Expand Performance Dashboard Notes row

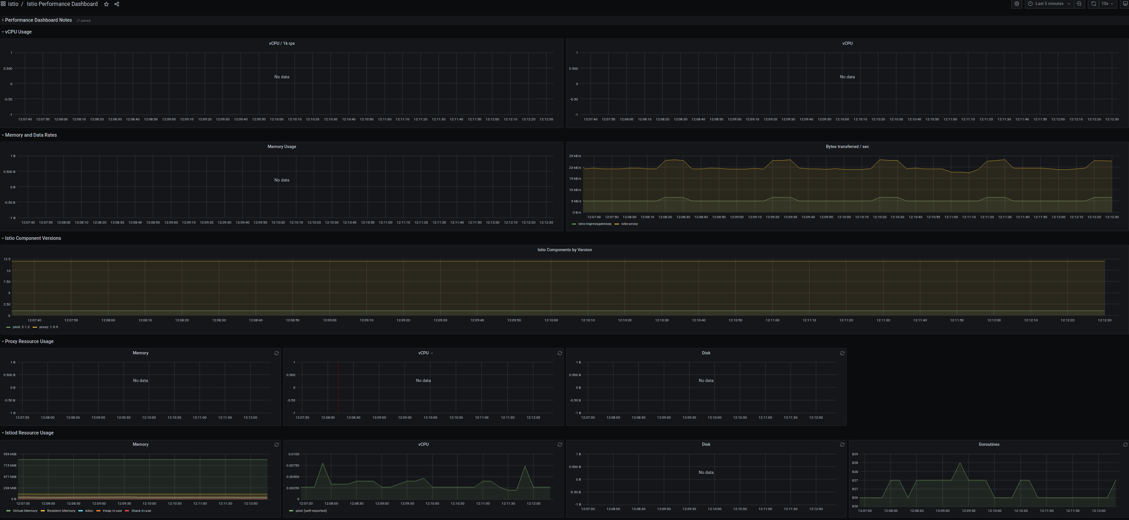point(38,20)
